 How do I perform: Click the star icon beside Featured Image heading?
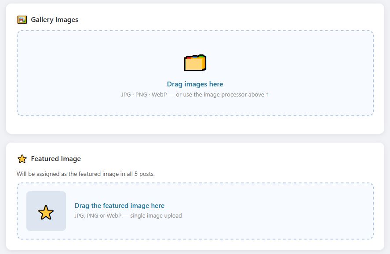22,159
